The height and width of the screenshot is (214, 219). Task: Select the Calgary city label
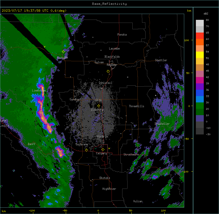[x=101, y=153]
